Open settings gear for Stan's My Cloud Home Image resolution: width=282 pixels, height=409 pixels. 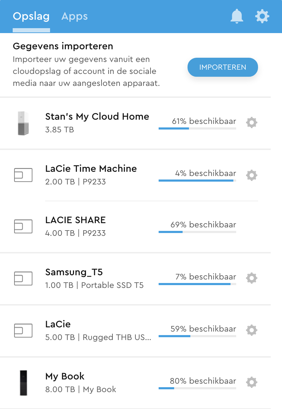click(252, 122)
